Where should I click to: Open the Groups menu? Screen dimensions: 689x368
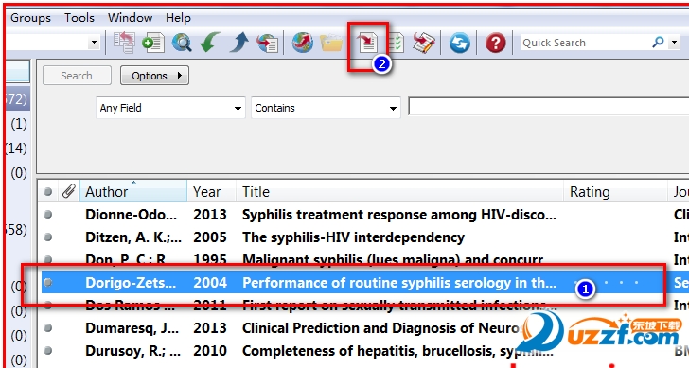[x=30, y=18]
